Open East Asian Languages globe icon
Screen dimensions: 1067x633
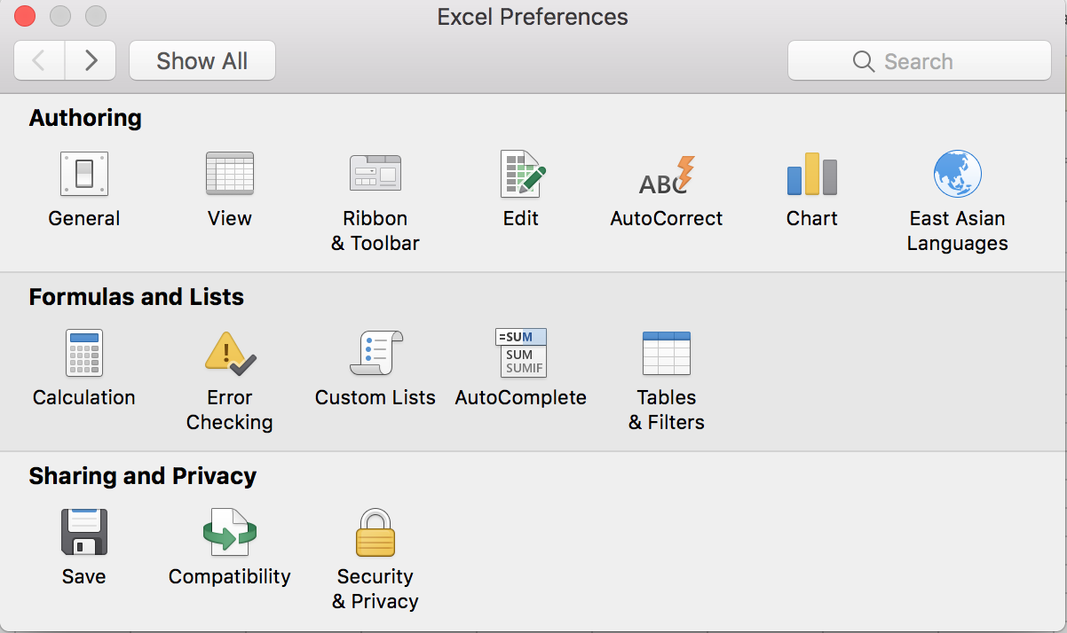coord(957,174)
